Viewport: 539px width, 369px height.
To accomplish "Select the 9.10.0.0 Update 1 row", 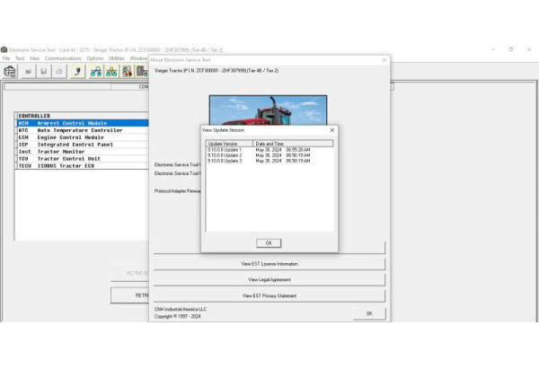I will [225, 150].
